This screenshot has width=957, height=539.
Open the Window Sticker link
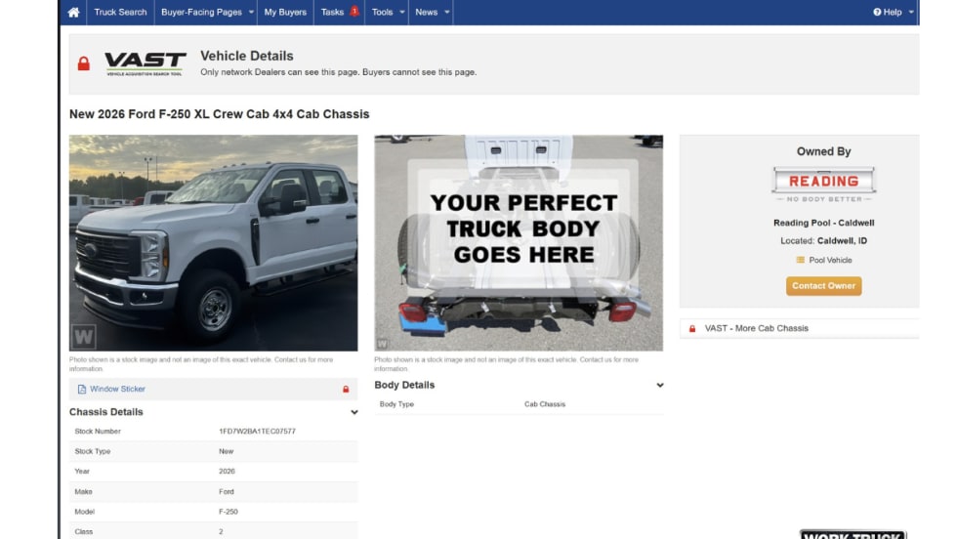pyautogui.click(x=117, y=389)
